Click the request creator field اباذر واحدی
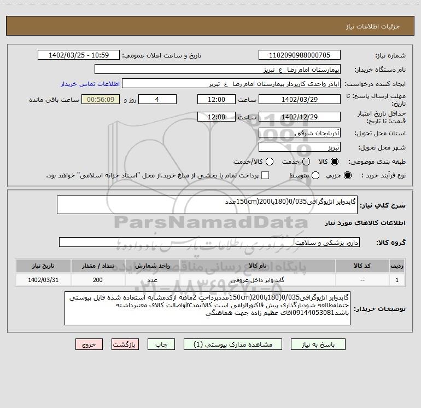Screen dimensions: 421x408 pyautogui.click(x=231, y=83)
